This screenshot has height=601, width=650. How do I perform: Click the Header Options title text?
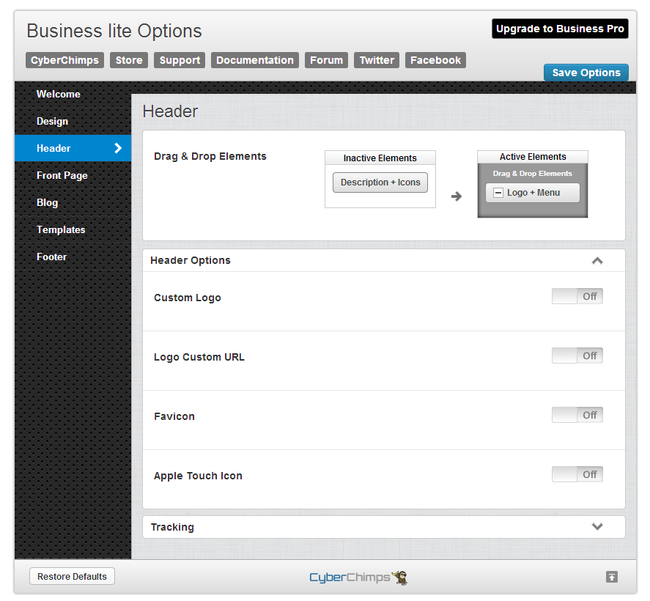[x=191, y=260]
